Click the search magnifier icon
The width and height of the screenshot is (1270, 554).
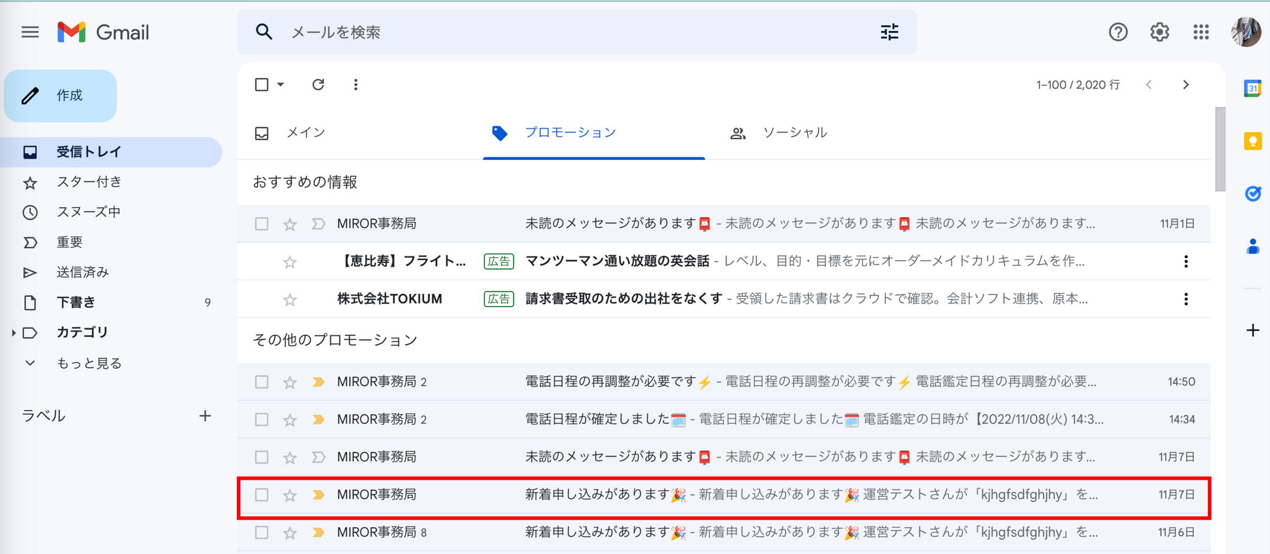264,32
